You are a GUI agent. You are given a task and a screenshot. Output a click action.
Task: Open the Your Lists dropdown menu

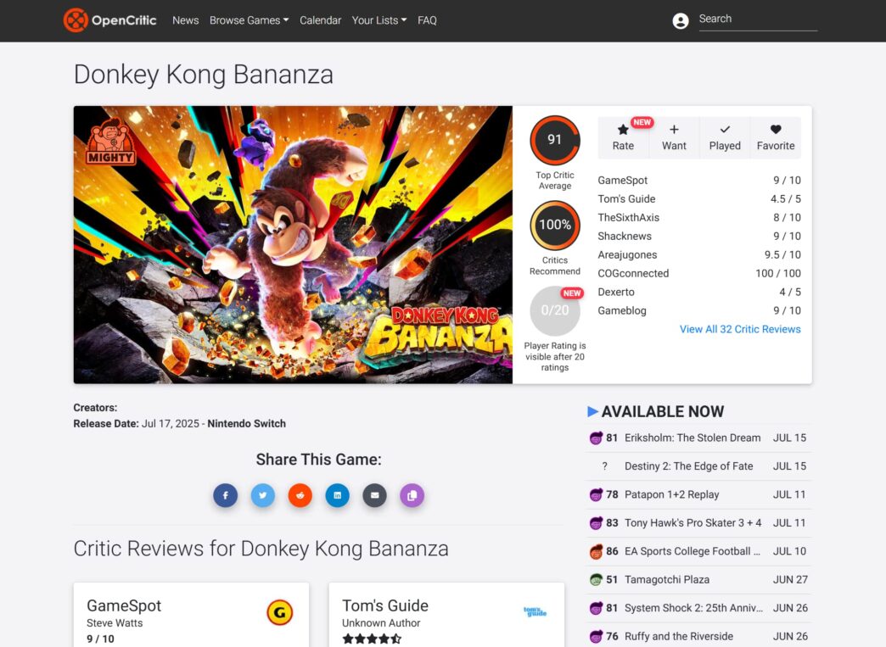click(379, 20)
